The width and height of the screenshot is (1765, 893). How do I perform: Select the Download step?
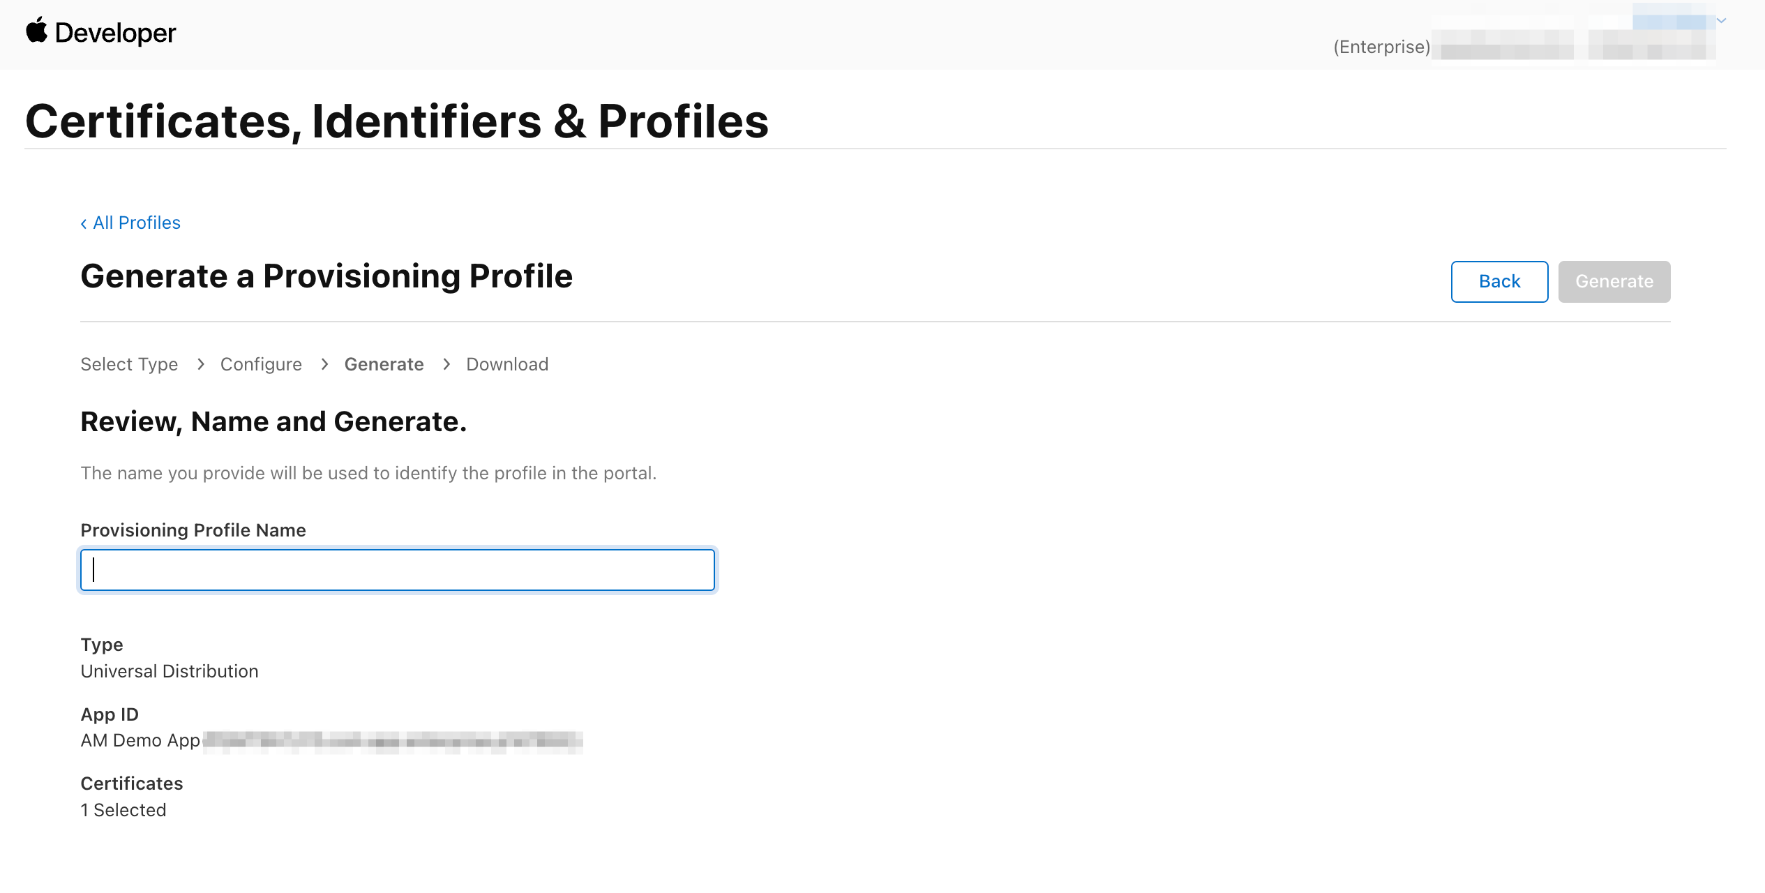507,364
